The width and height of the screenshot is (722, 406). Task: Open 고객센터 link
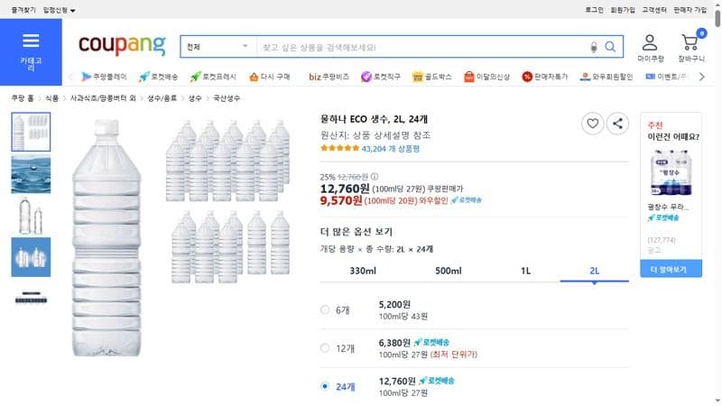tap(653, 10)
